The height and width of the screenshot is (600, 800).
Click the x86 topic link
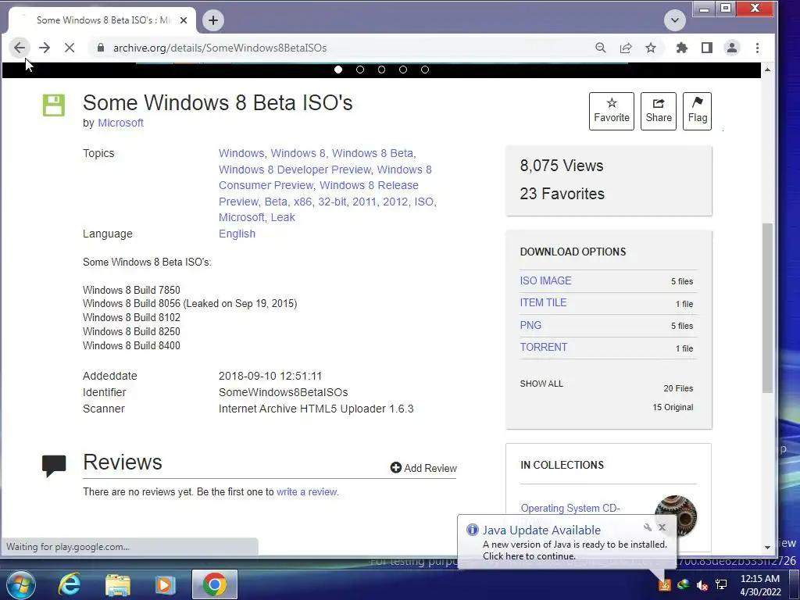(x=302, y=202)
